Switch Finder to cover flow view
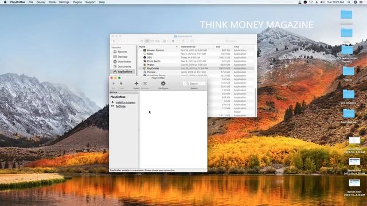Image resolution: width=367 pixels, height=206 pixels. coord(157,41)
